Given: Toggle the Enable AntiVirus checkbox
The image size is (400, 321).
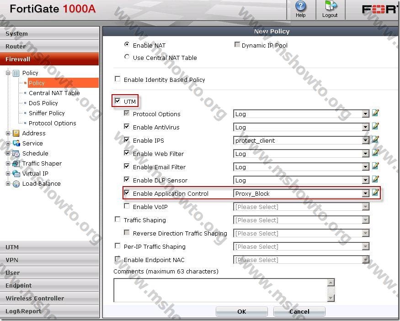Looking at the screenshot, I should click(x=127, y=126).
